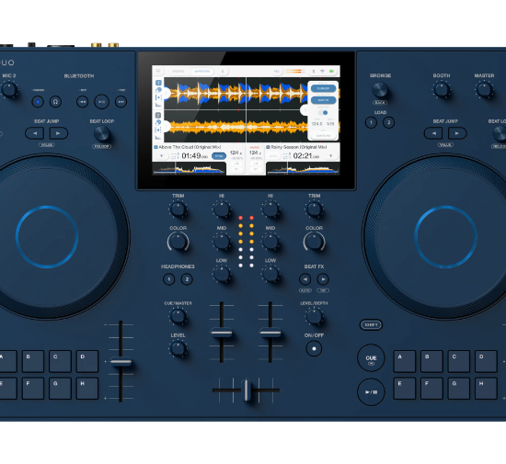Click the channel 1 HI EQ knob

click(222, 209)
